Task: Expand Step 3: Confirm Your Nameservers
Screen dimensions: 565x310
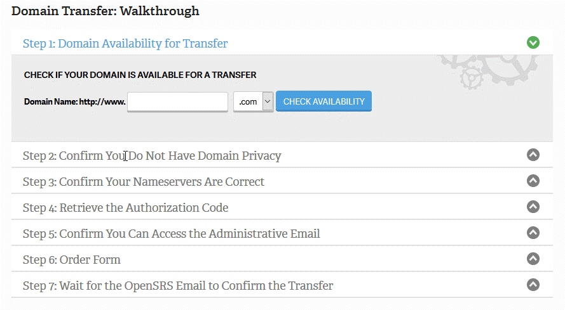Action: 144,182
